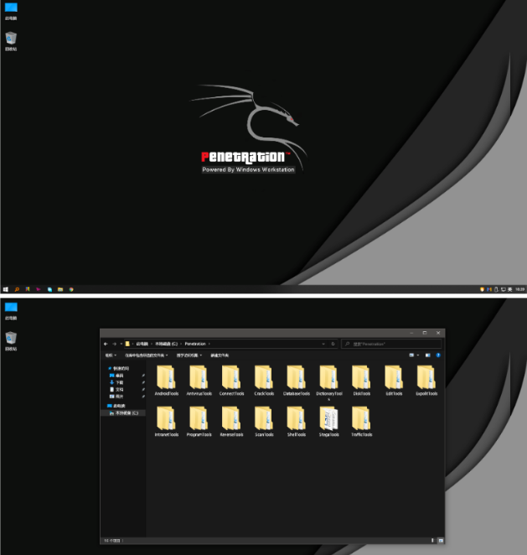Open the IntranetTools folder
Viewport: 527px width, 555px height.
[x=166, y=421]
